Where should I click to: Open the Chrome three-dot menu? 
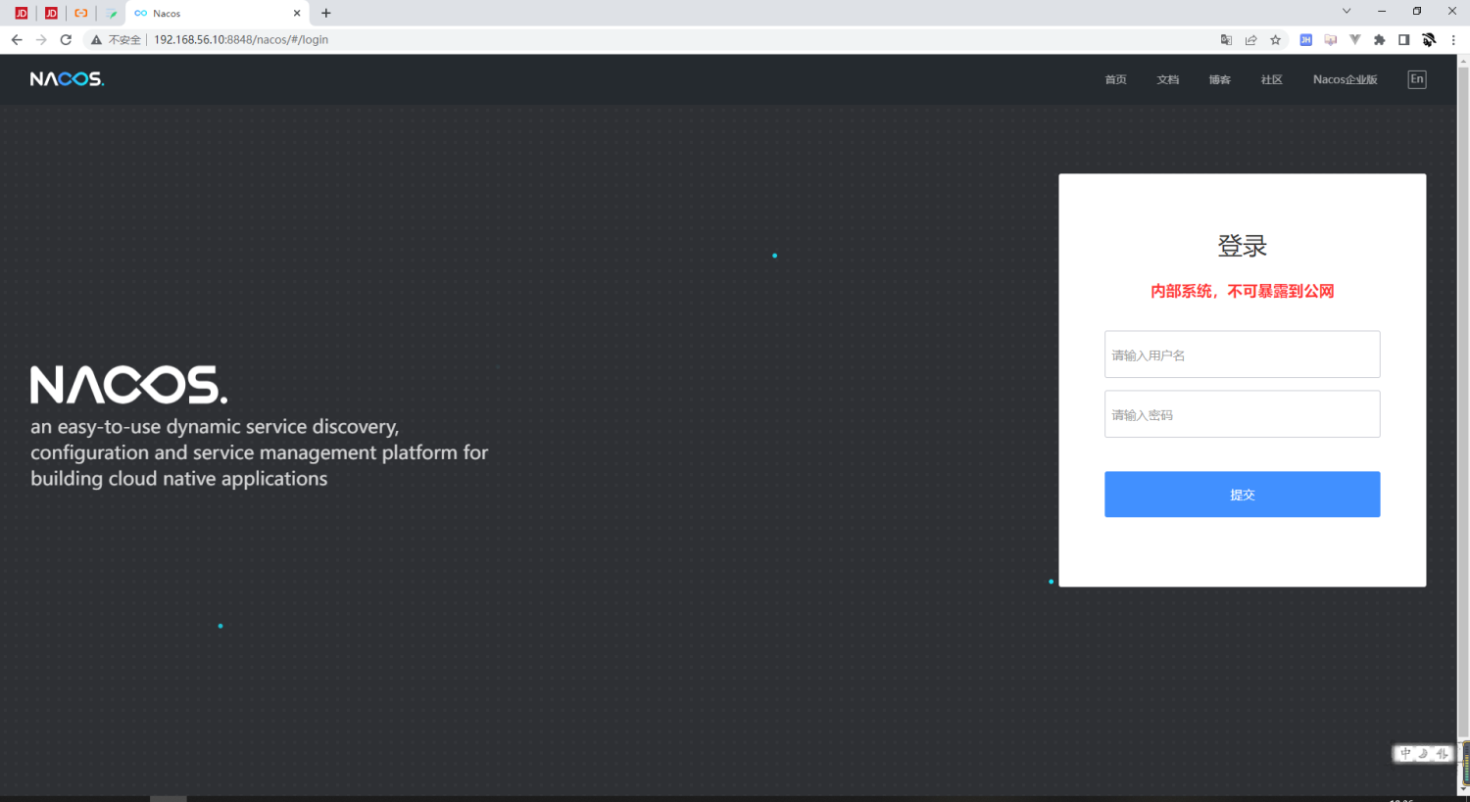[1453, 40]
